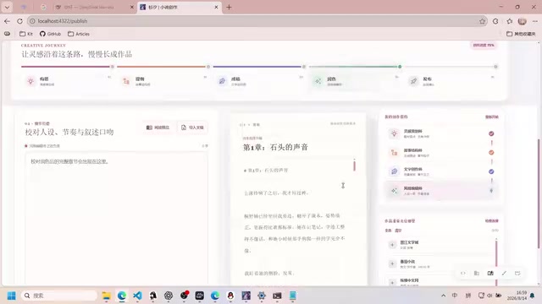
Task: Open the Kit bookmarks folder
Action: (x=26, y=34)
